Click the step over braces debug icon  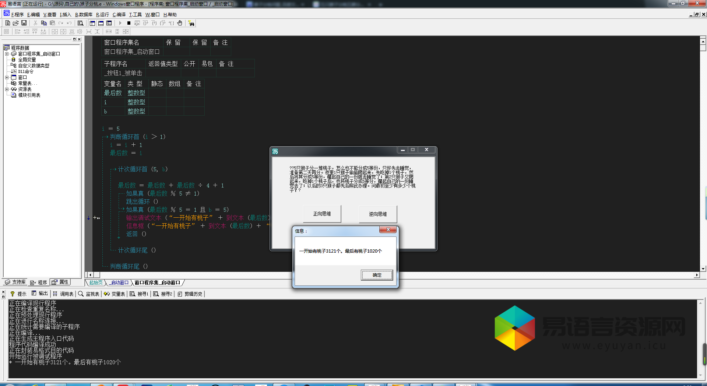point(146,23)
